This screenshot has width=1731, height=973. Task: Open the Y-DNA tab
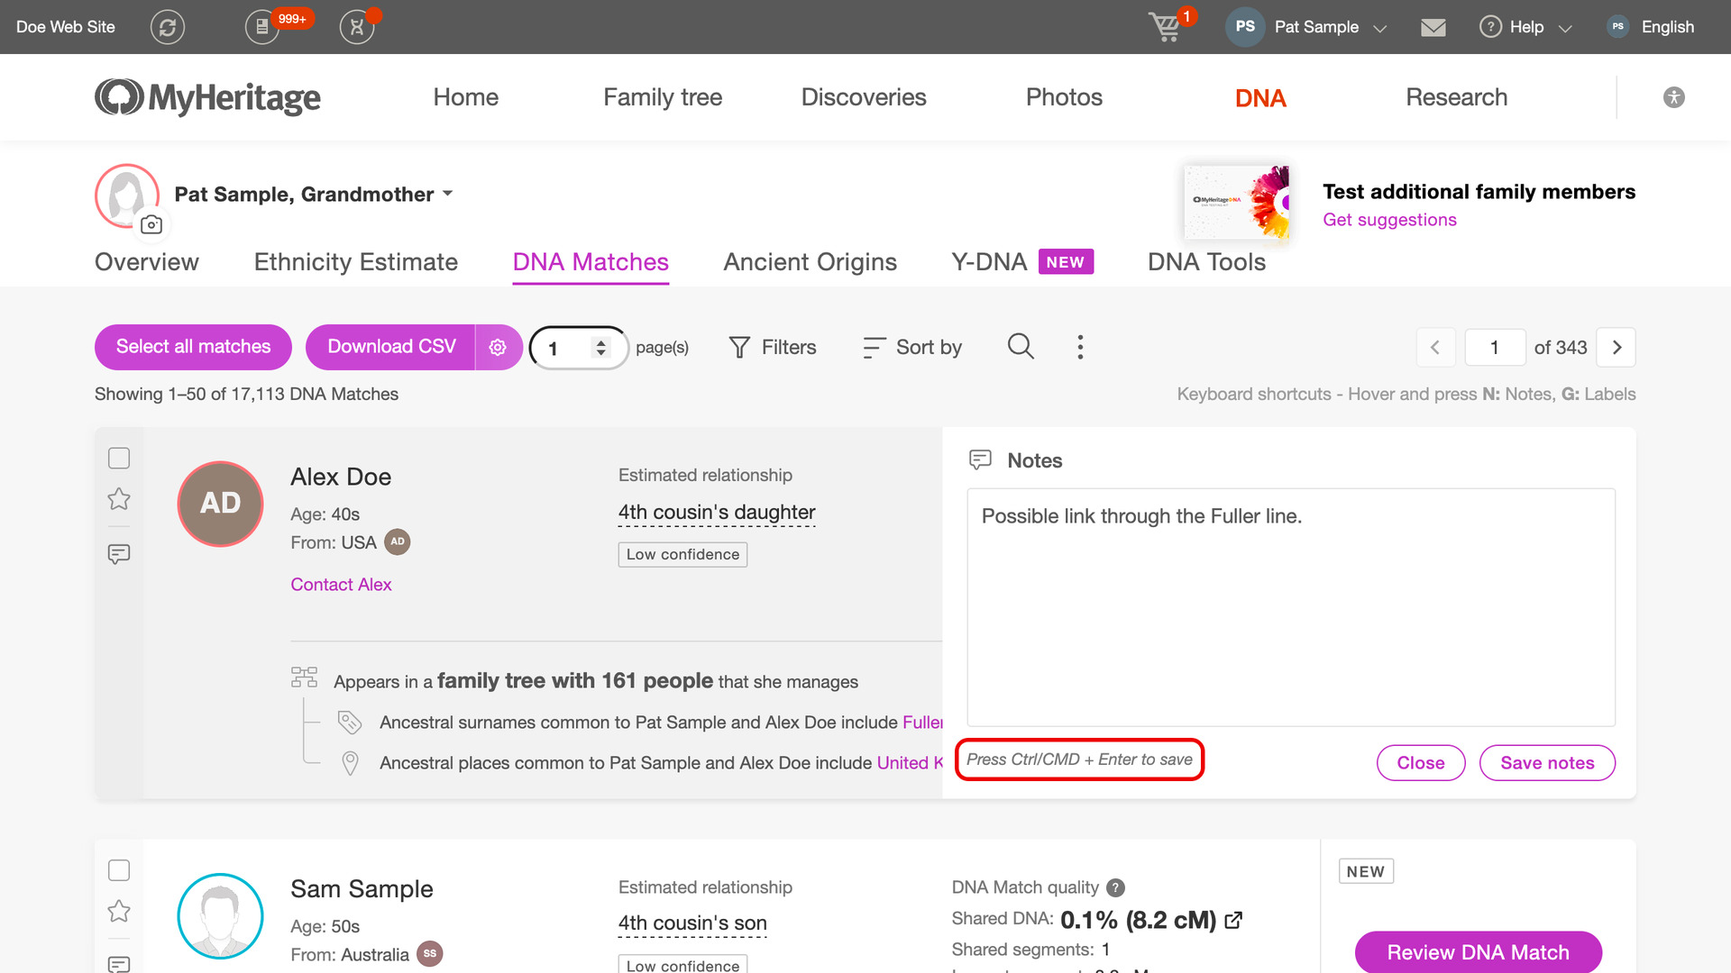1022,262
